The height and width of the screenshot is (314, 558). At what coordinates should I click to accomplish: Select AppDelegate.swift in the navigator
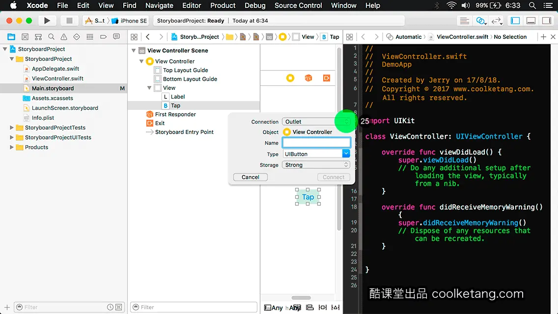tap(56, 69)
